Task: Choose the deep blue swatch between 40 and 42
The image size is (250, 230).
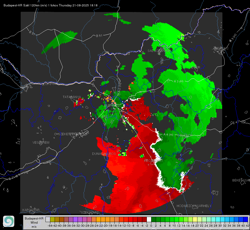Action: (x=246, y=219)
